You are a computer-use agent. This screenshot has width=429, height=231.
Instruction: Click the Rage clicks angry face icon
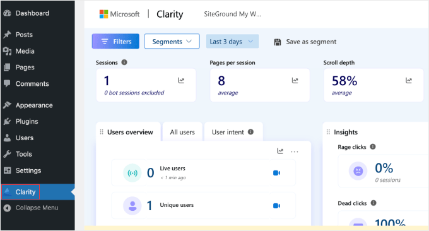click(358, 171)
